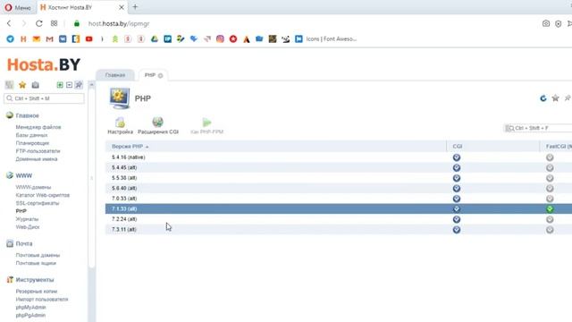Toggle CGI for PHP 5.6.40 (alt)
This screenshot has height=322, width=572.
457,189
